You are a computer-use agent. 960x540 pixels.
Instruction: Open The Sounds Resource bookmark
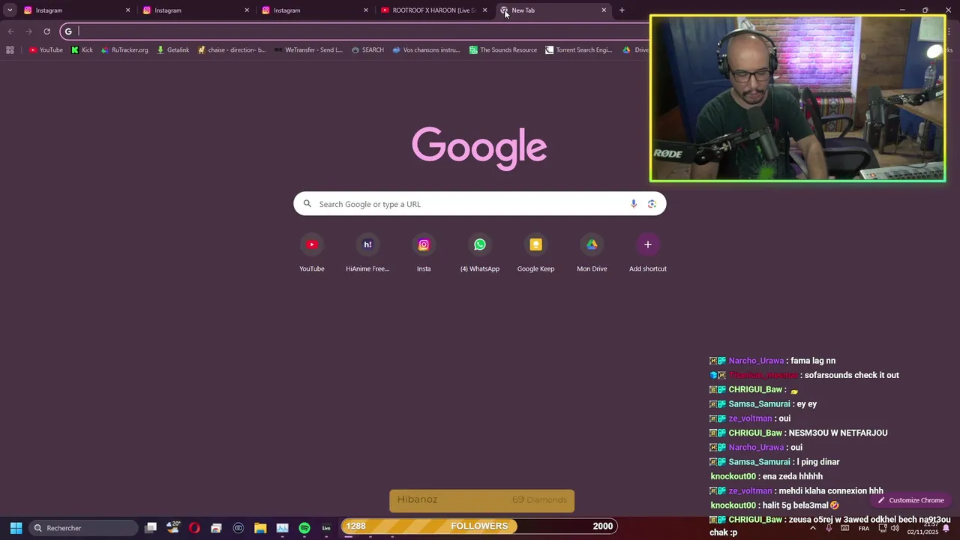click(503, 50)
